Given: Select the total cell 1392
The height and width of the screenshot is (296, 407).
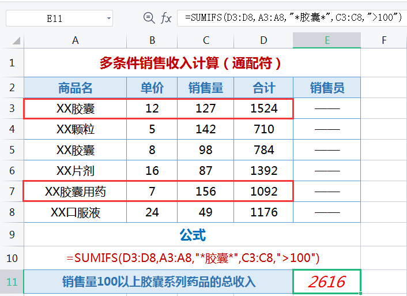Looking at the screenshot, I should click(x=263, y=171).
